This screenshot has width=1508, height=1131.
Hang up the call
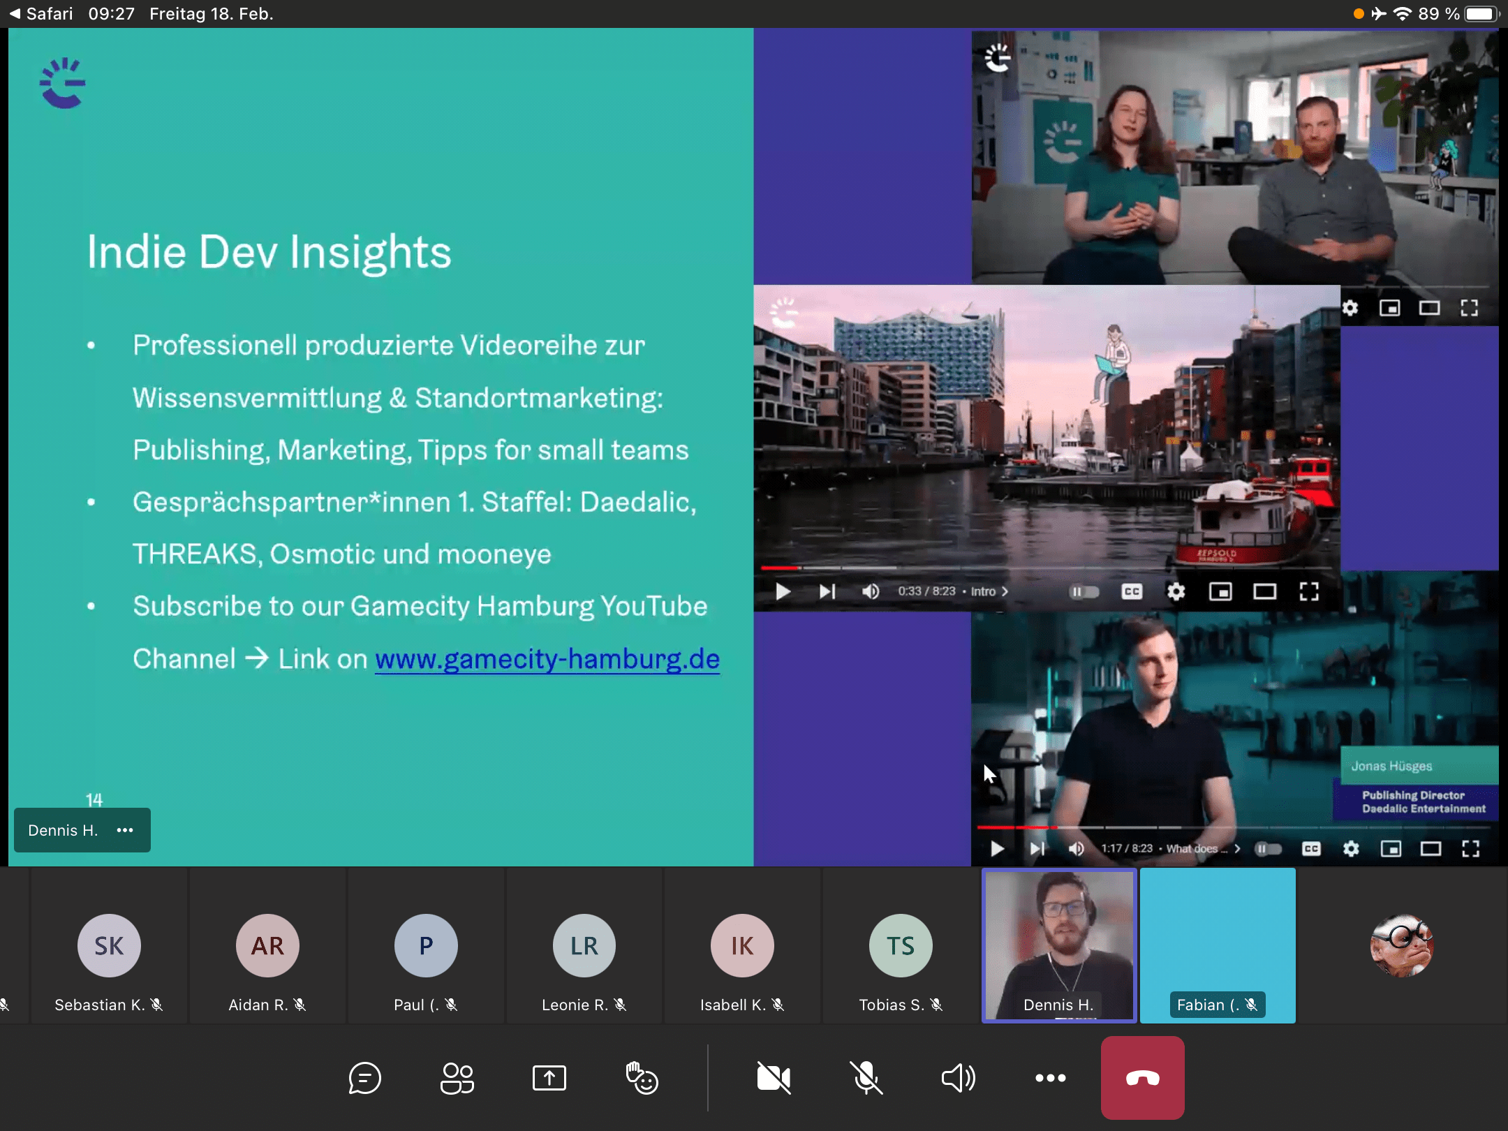tap(1143, 1079)
